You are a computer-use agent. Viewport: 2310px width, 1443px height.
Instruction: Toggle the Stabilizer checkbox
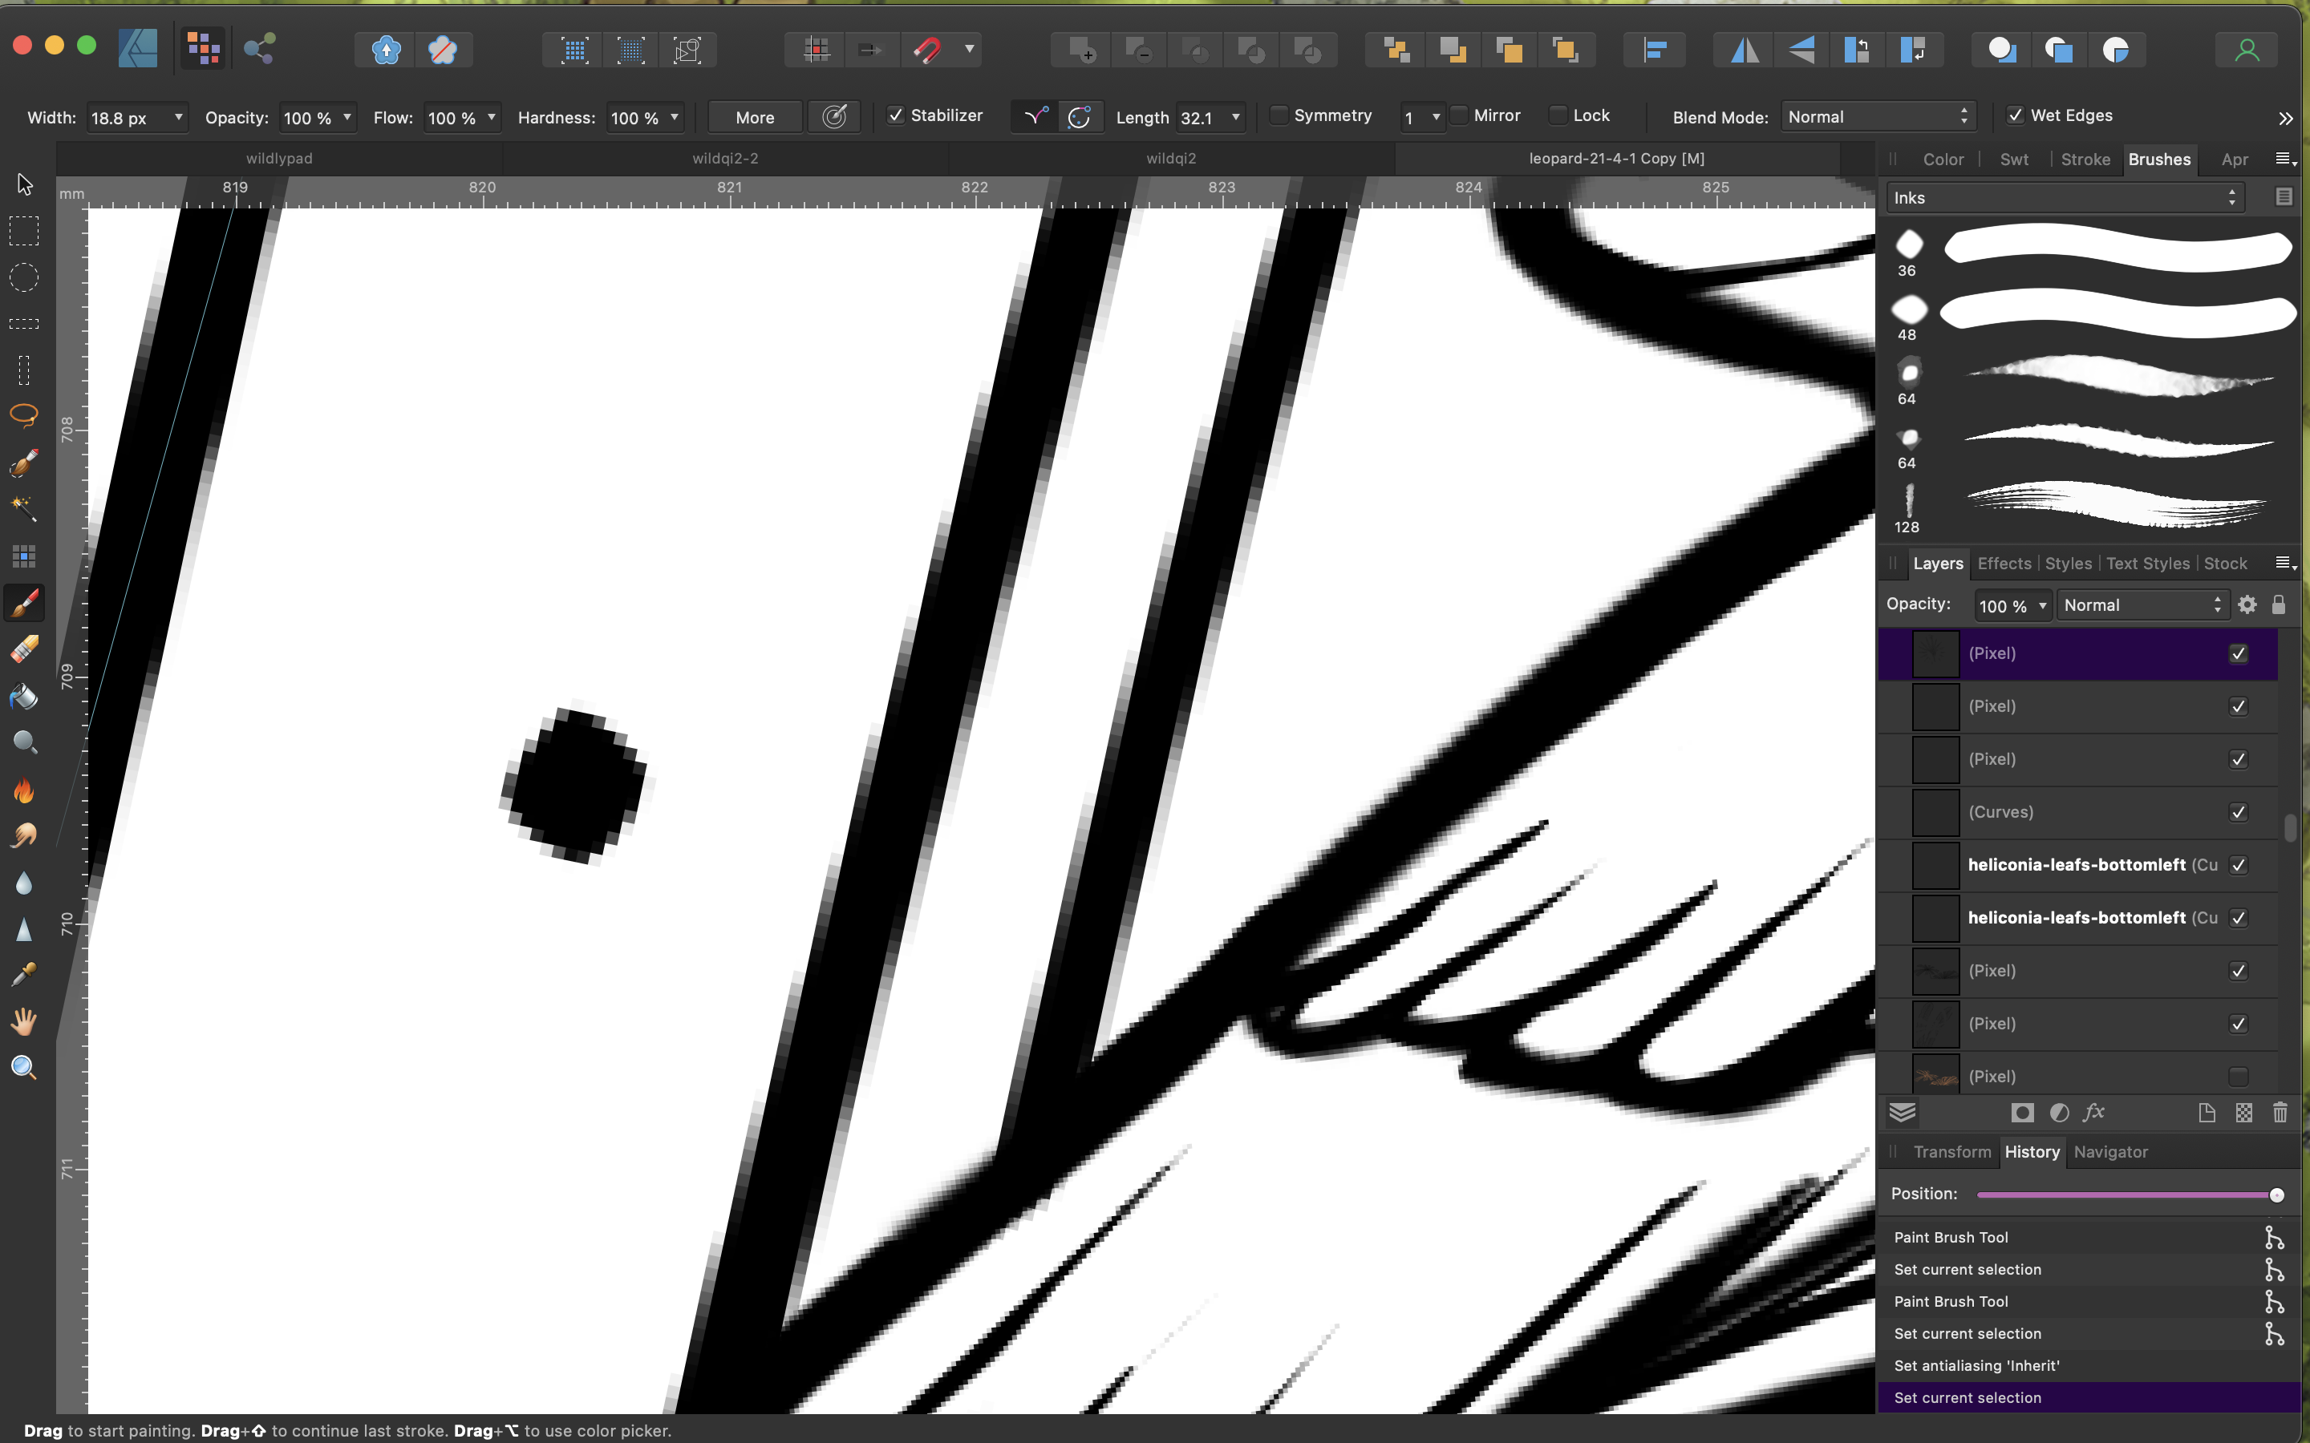(896, 115)
